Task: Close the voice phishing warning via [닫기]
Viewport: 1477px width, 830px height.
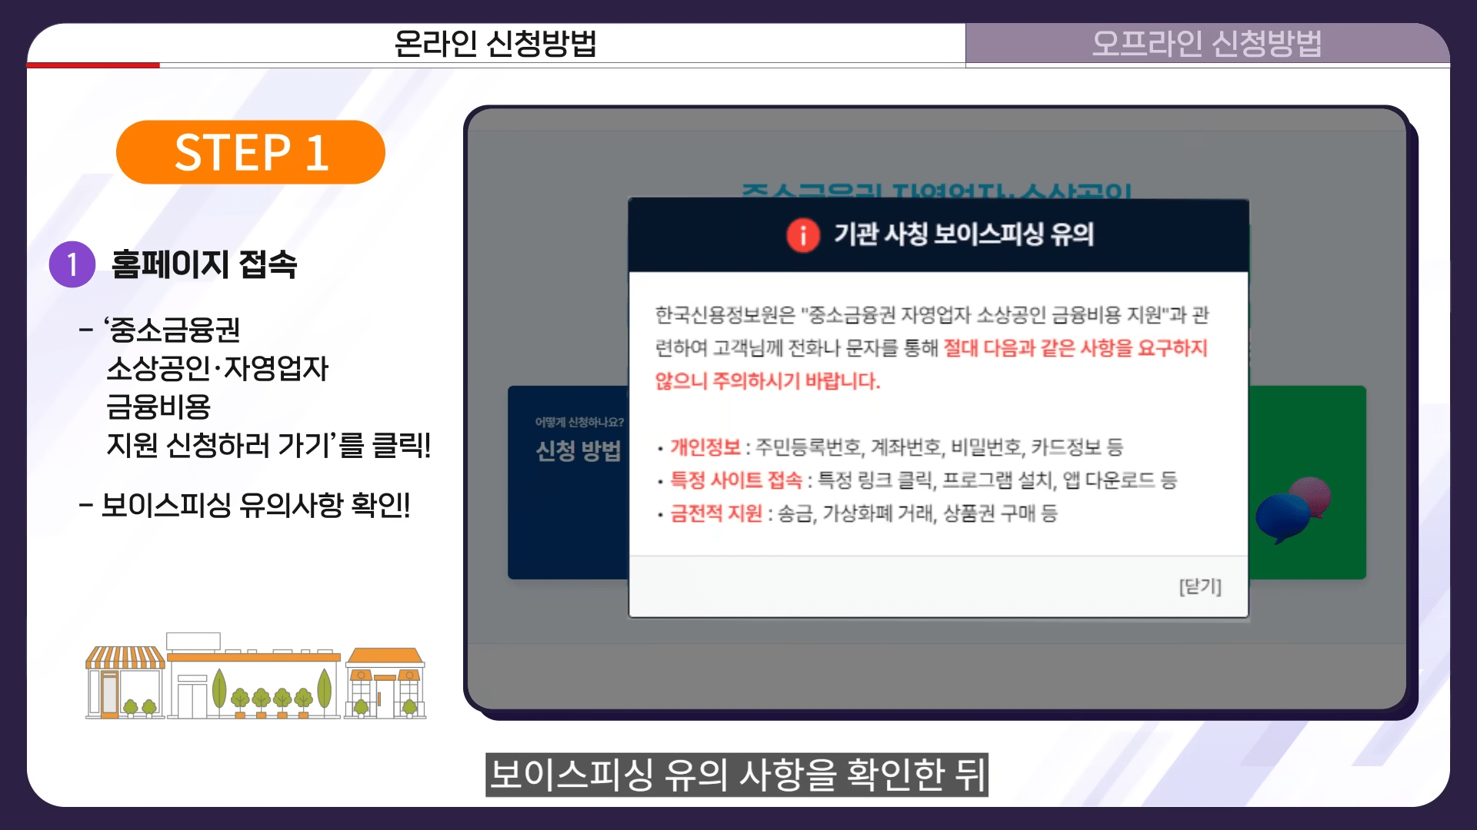Action: click(x=1199, y=586)
